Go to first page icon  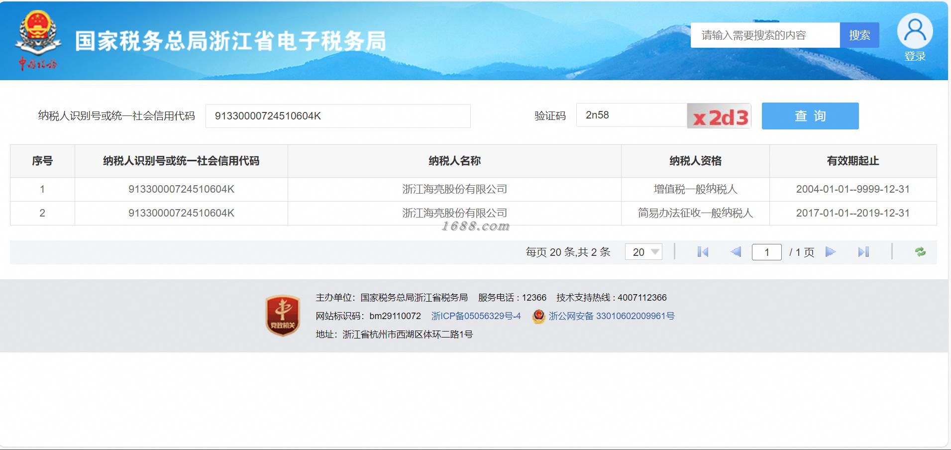[x=703, y=252]
